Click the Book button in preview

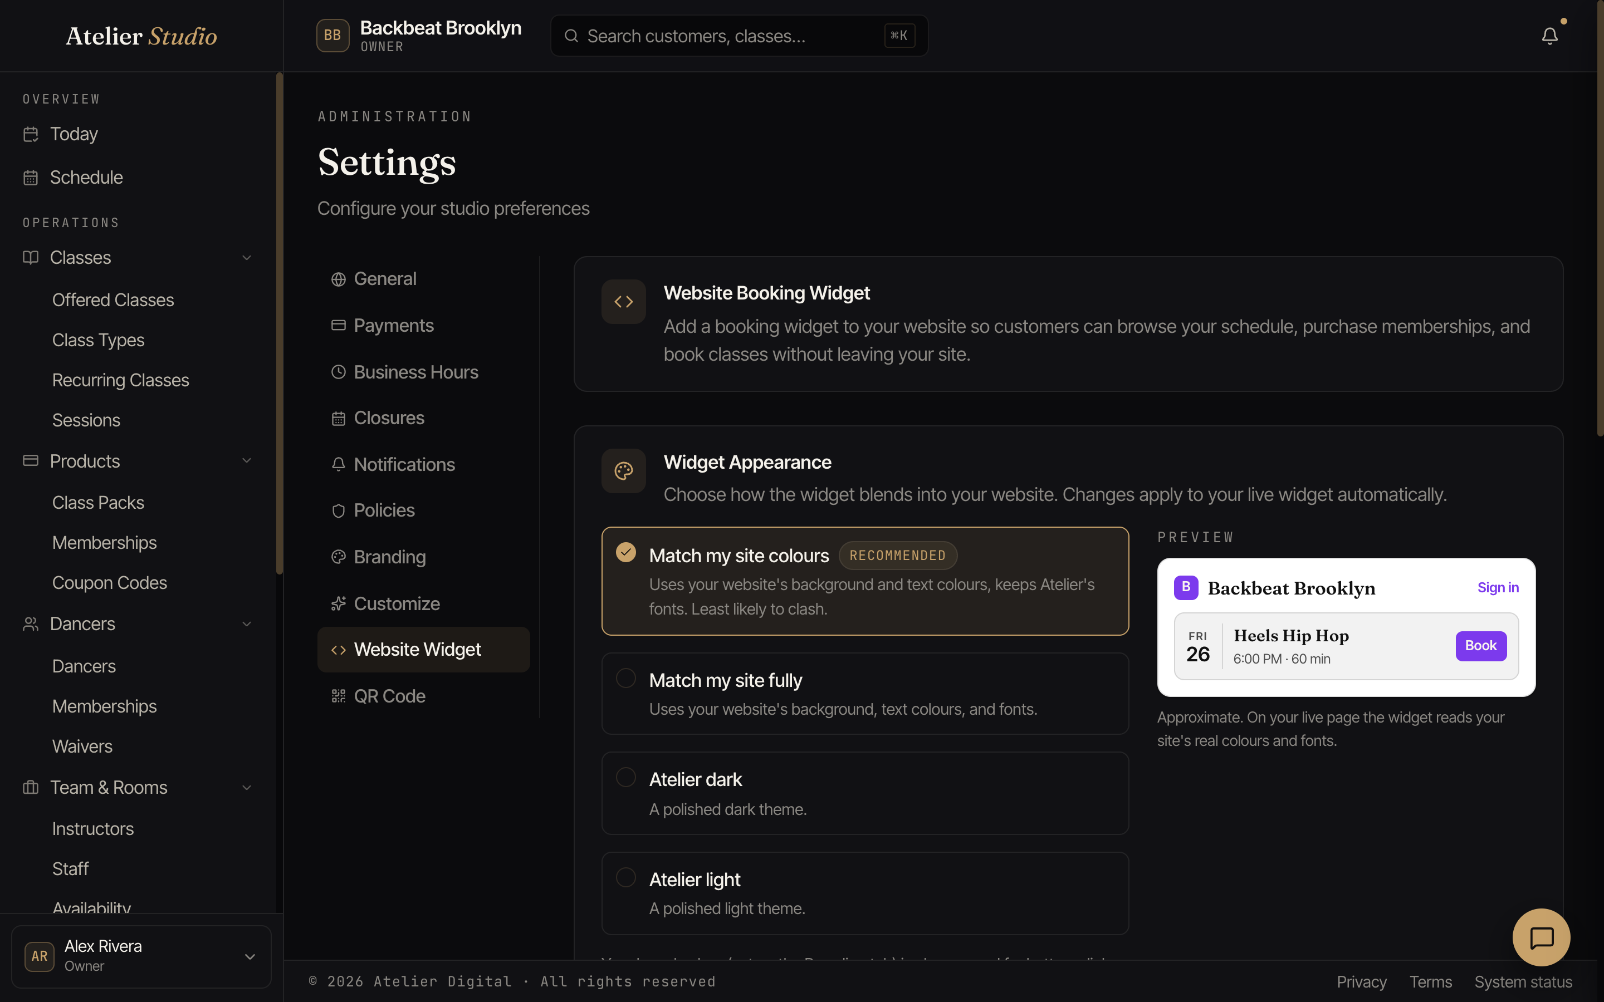click(1481, 646)
